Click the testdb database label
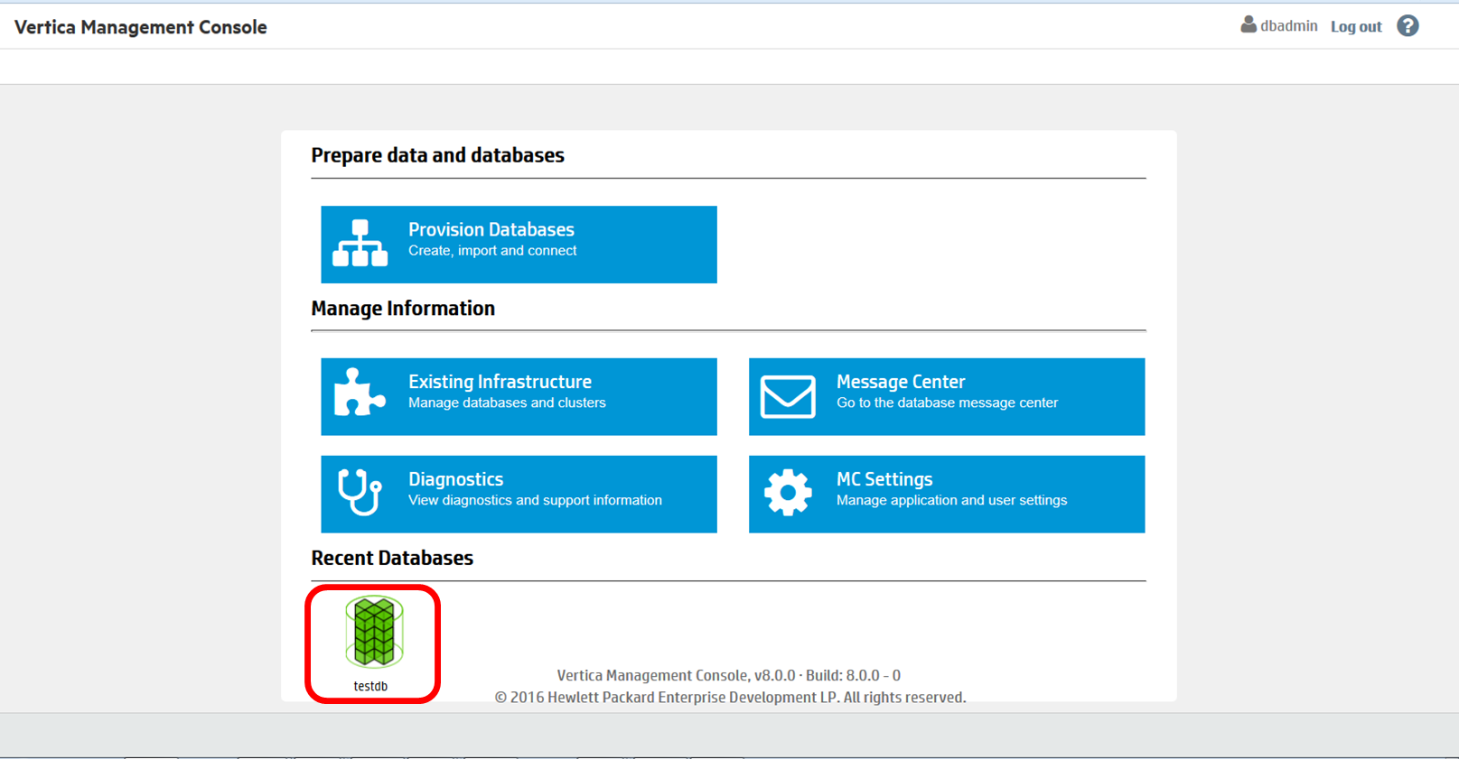Screen dimensions: 1459x759 click(370, 686)
